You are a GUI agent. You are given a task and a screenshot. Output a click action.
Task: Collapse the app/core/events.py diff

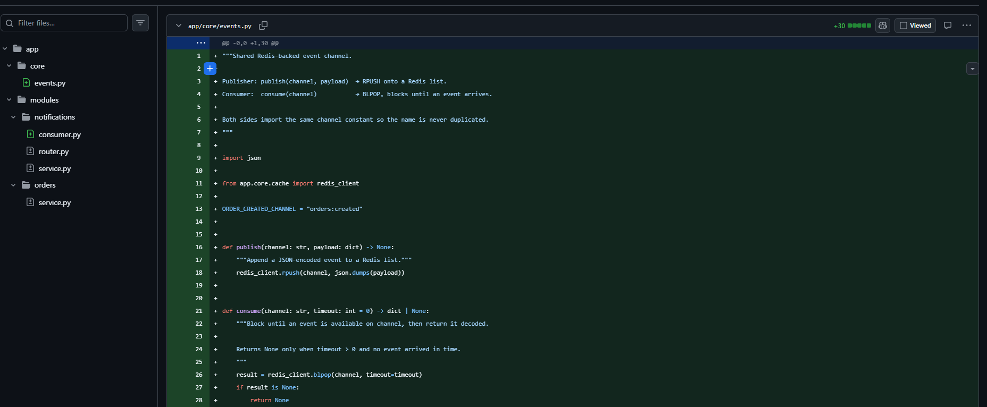(x=179, y=26)
